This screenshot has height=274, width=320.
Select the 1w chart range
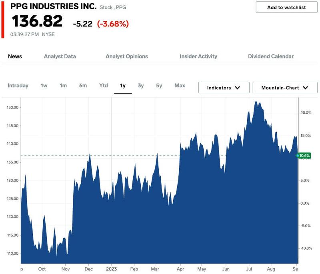44,86
